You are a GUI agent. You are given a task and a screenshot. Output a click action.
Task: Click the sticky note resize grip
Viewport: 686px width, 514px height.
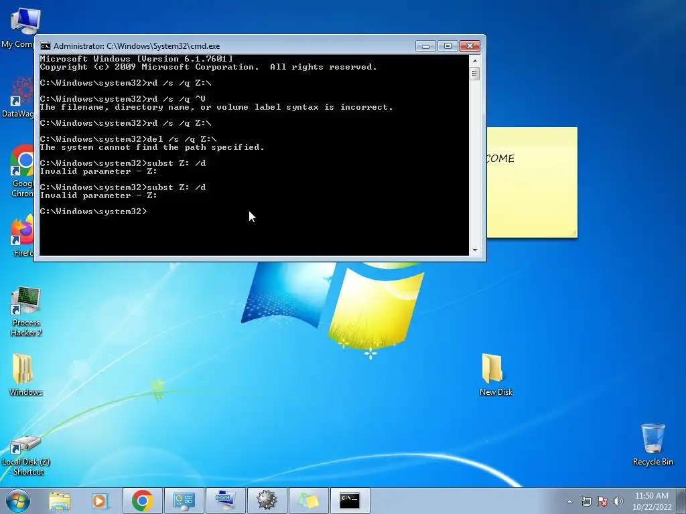pyautogui.click(x=573, y=234)
